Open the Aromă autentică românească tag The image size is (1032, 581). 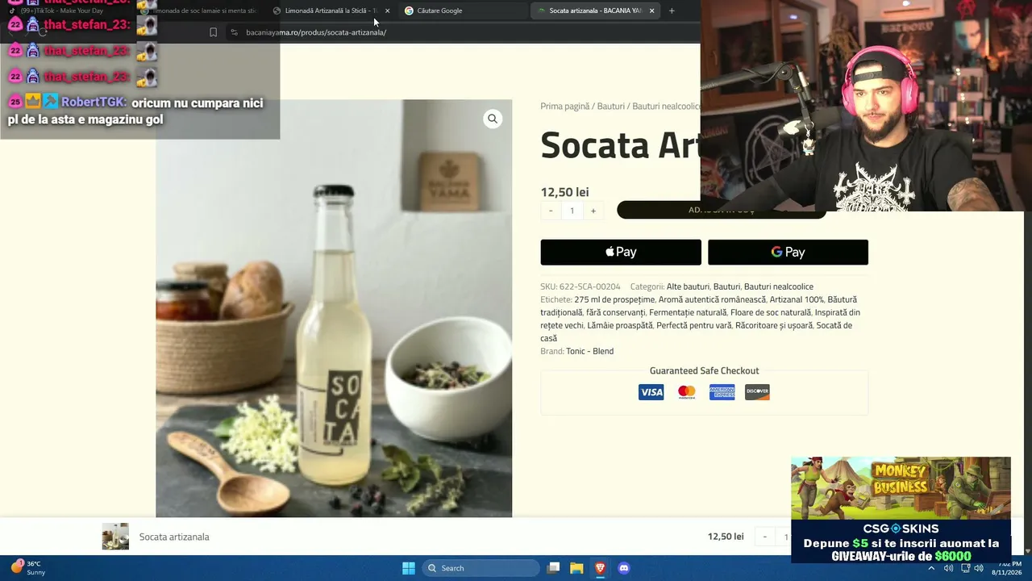pyautogui.click(x=712, y=299)
